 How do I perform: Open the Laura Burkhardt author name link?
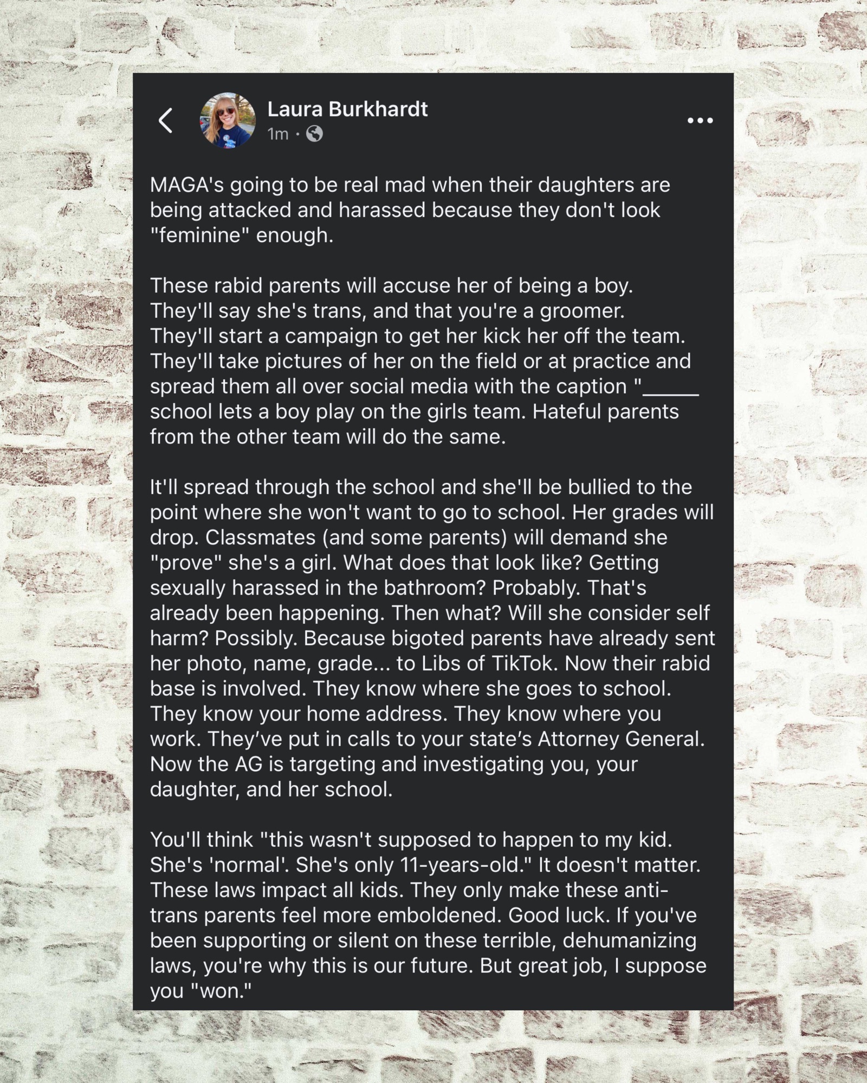pos(347,109)
